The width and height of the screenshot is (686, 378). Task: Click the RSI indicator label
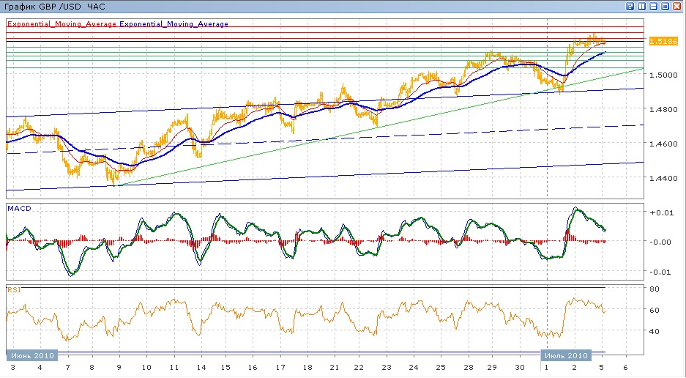pyautogui.click(x=14, y=290)
